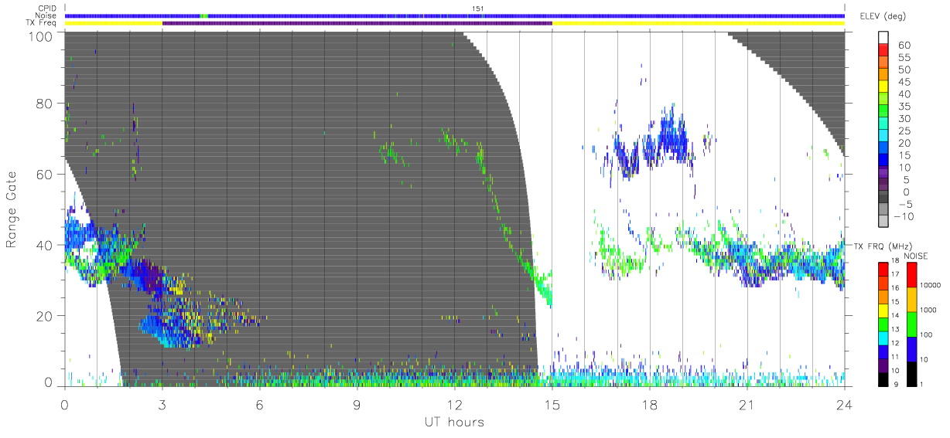Click the '55' label on the ELEV scale
950x438 pixels.
pyautogui.click(x=906, y=58)
